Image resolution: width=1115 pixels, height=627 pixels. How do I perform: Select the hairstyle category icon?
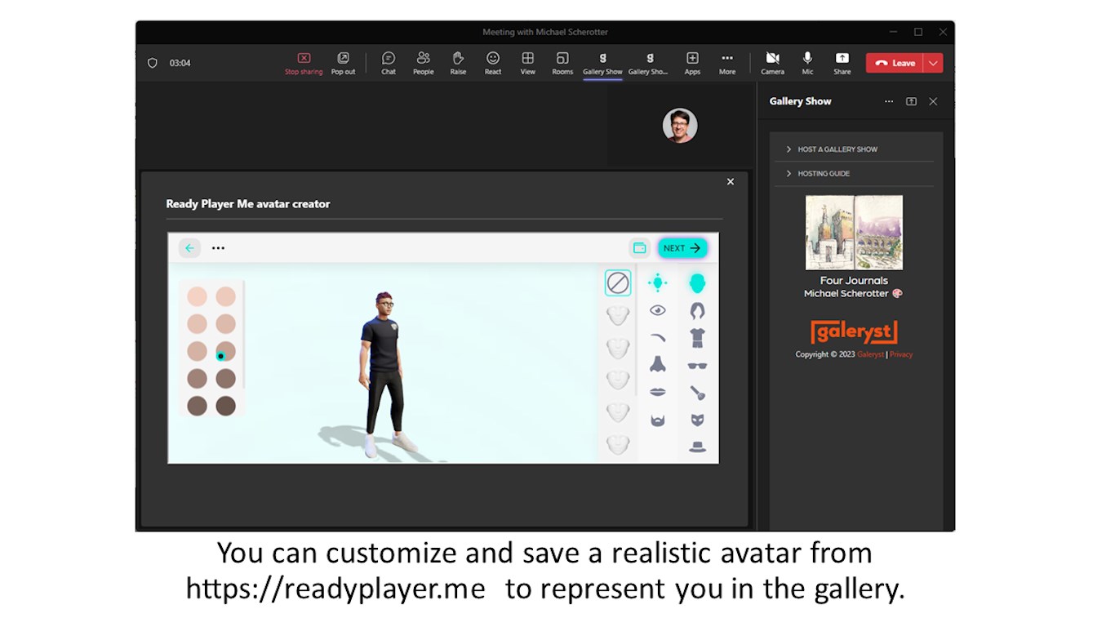pos(697,310)
